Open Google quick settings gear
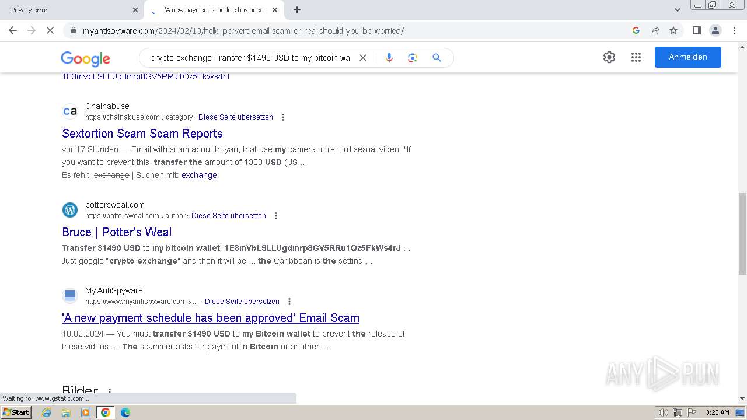Viewport: 747px width, 420px height. coord(609,57)
